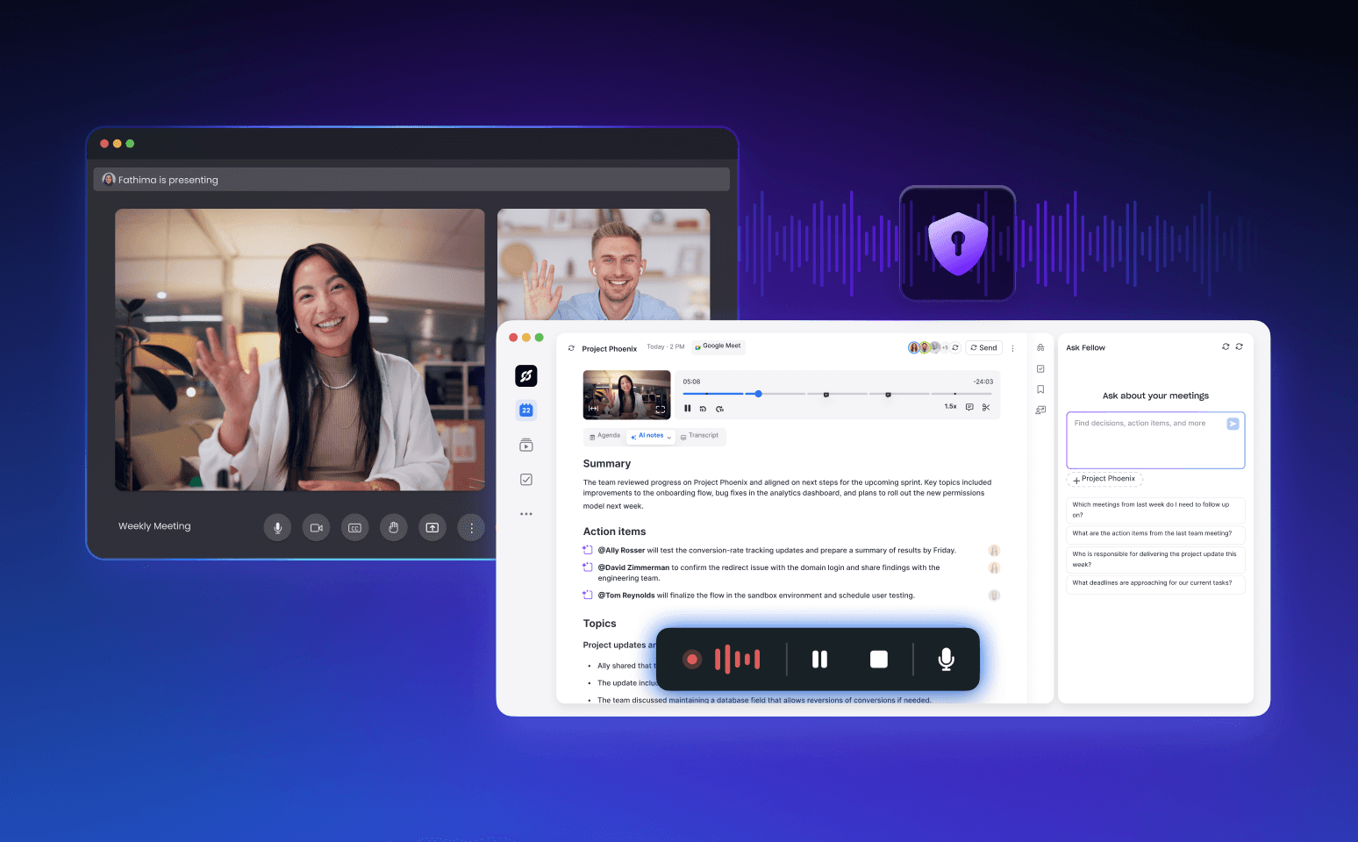Image resolution: width=1358 pixels, height=842 pixels.
Task: Click the action item icon beside @Tom Reynolds
Action: pos(588,595)
